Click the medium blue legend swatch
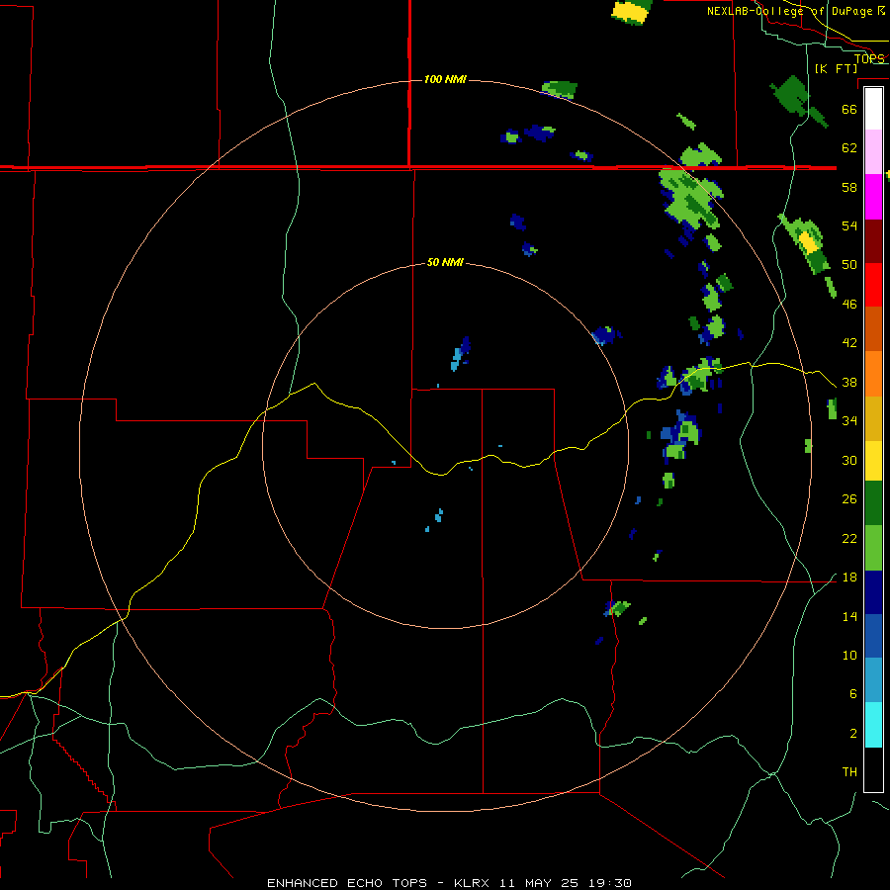890x890 pixels. pyautogui.click(x=873, y=636)
